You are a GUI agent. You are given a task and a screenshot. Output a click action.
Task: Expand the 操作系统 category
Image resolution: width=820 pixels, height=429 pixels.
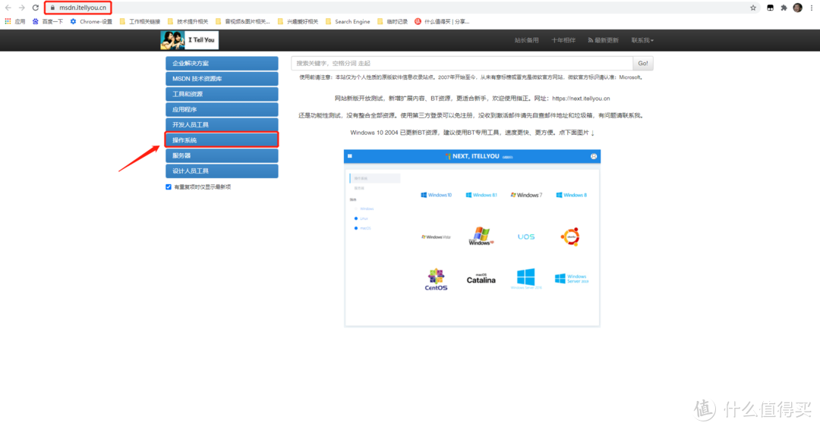(222, 140)
